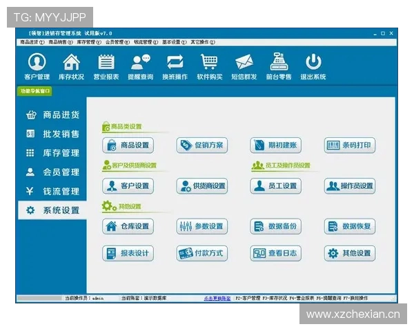Viewport: 414px width, 331px height.
Task: Click F3-库存状况 status bar hint
Action: tap(275, 299)
